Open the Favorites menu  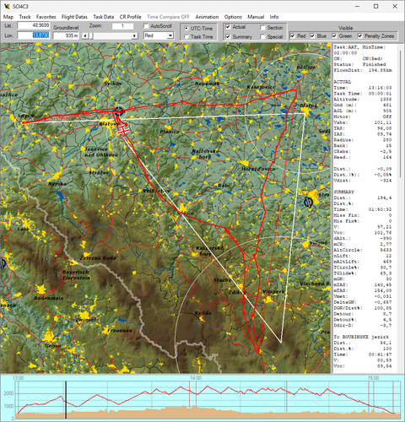coord(46,17)
